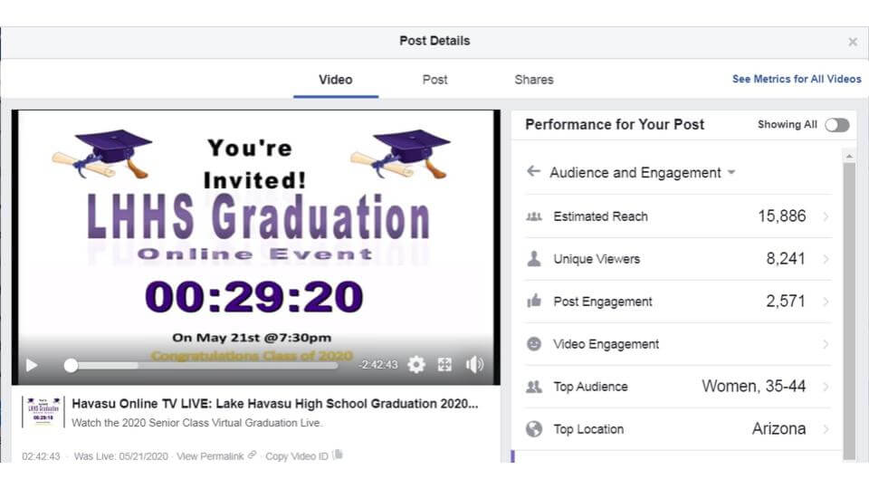
Task: Click the Top Location globe icon
Action: (534, 428)
